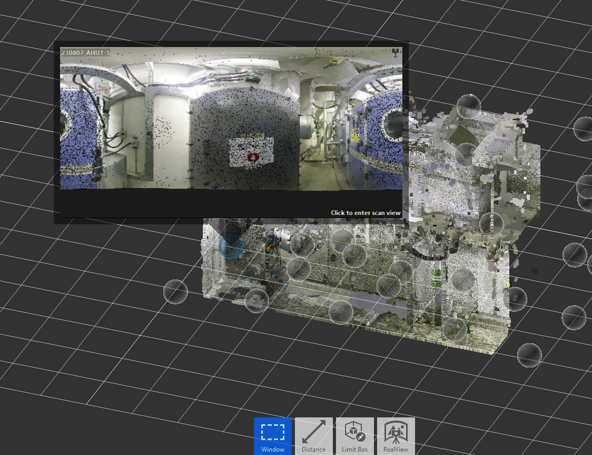Click scan sphere farthest bottom-right on the grid
This screenshot has height=455, width=592.
[529, 355]
